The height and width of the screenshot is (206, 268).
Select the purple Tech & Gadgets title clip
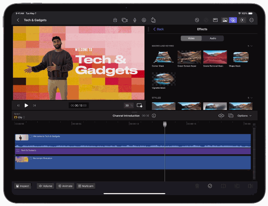pyautogui.click(x=133, y=151)
